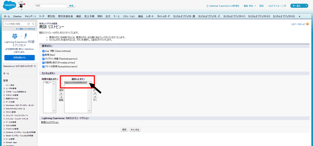Screen dimensions: 313x146
Task: Open モバイル管理 tree item
Action: pos(11,125)
